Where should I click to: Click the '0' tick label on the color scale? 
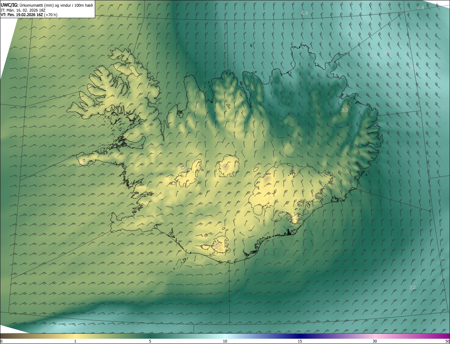1,341
